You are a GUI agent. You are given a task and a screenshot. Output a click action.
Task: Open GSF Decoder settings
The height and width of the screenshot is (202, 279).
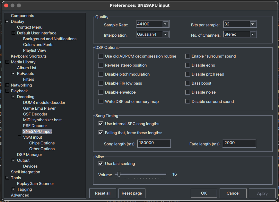pyautogui.click(x=35, y=114)
